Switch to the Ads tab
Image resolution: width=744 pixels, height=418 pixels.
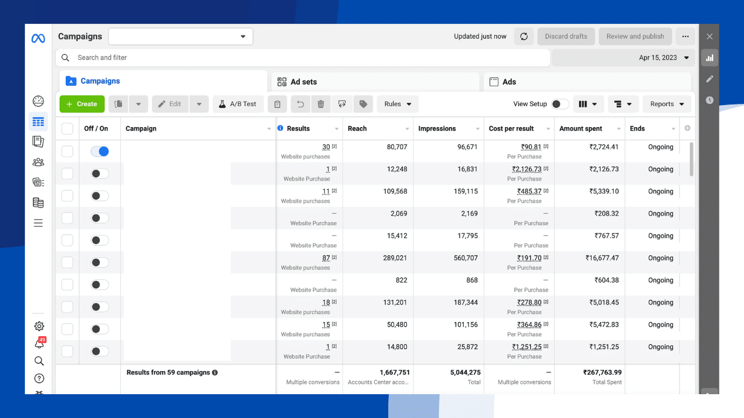click(x=587, y=82)
